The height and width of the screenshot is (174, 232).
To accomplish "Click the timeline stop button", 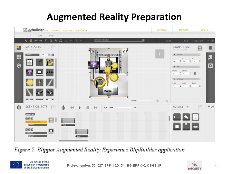I will (88, 108).
